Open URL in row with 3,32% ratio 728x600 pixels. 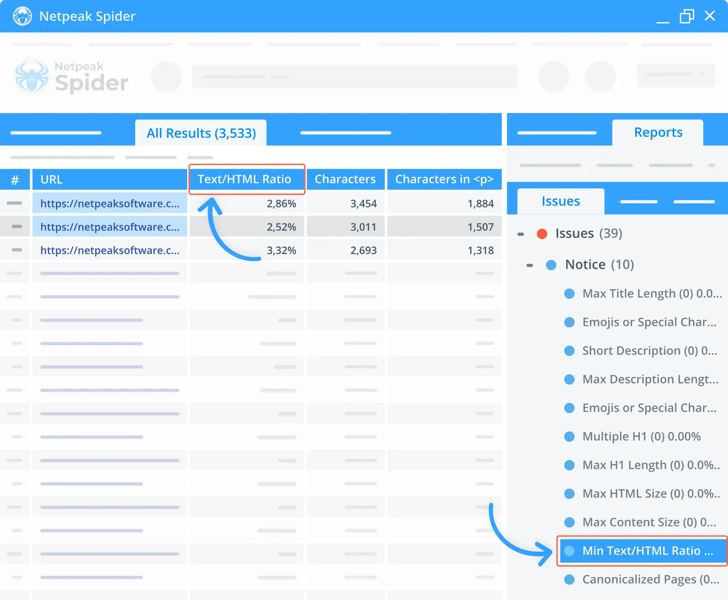point(110,250)
